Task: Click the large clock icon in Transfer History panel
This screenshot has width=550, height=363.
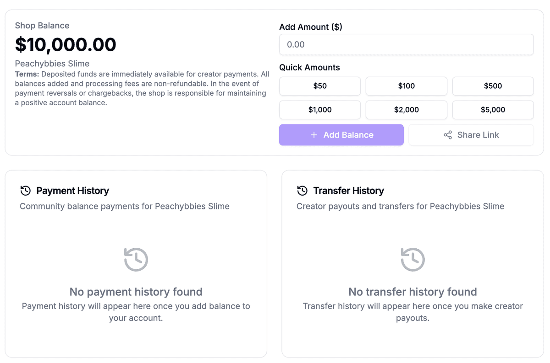Action: [412, 259]
